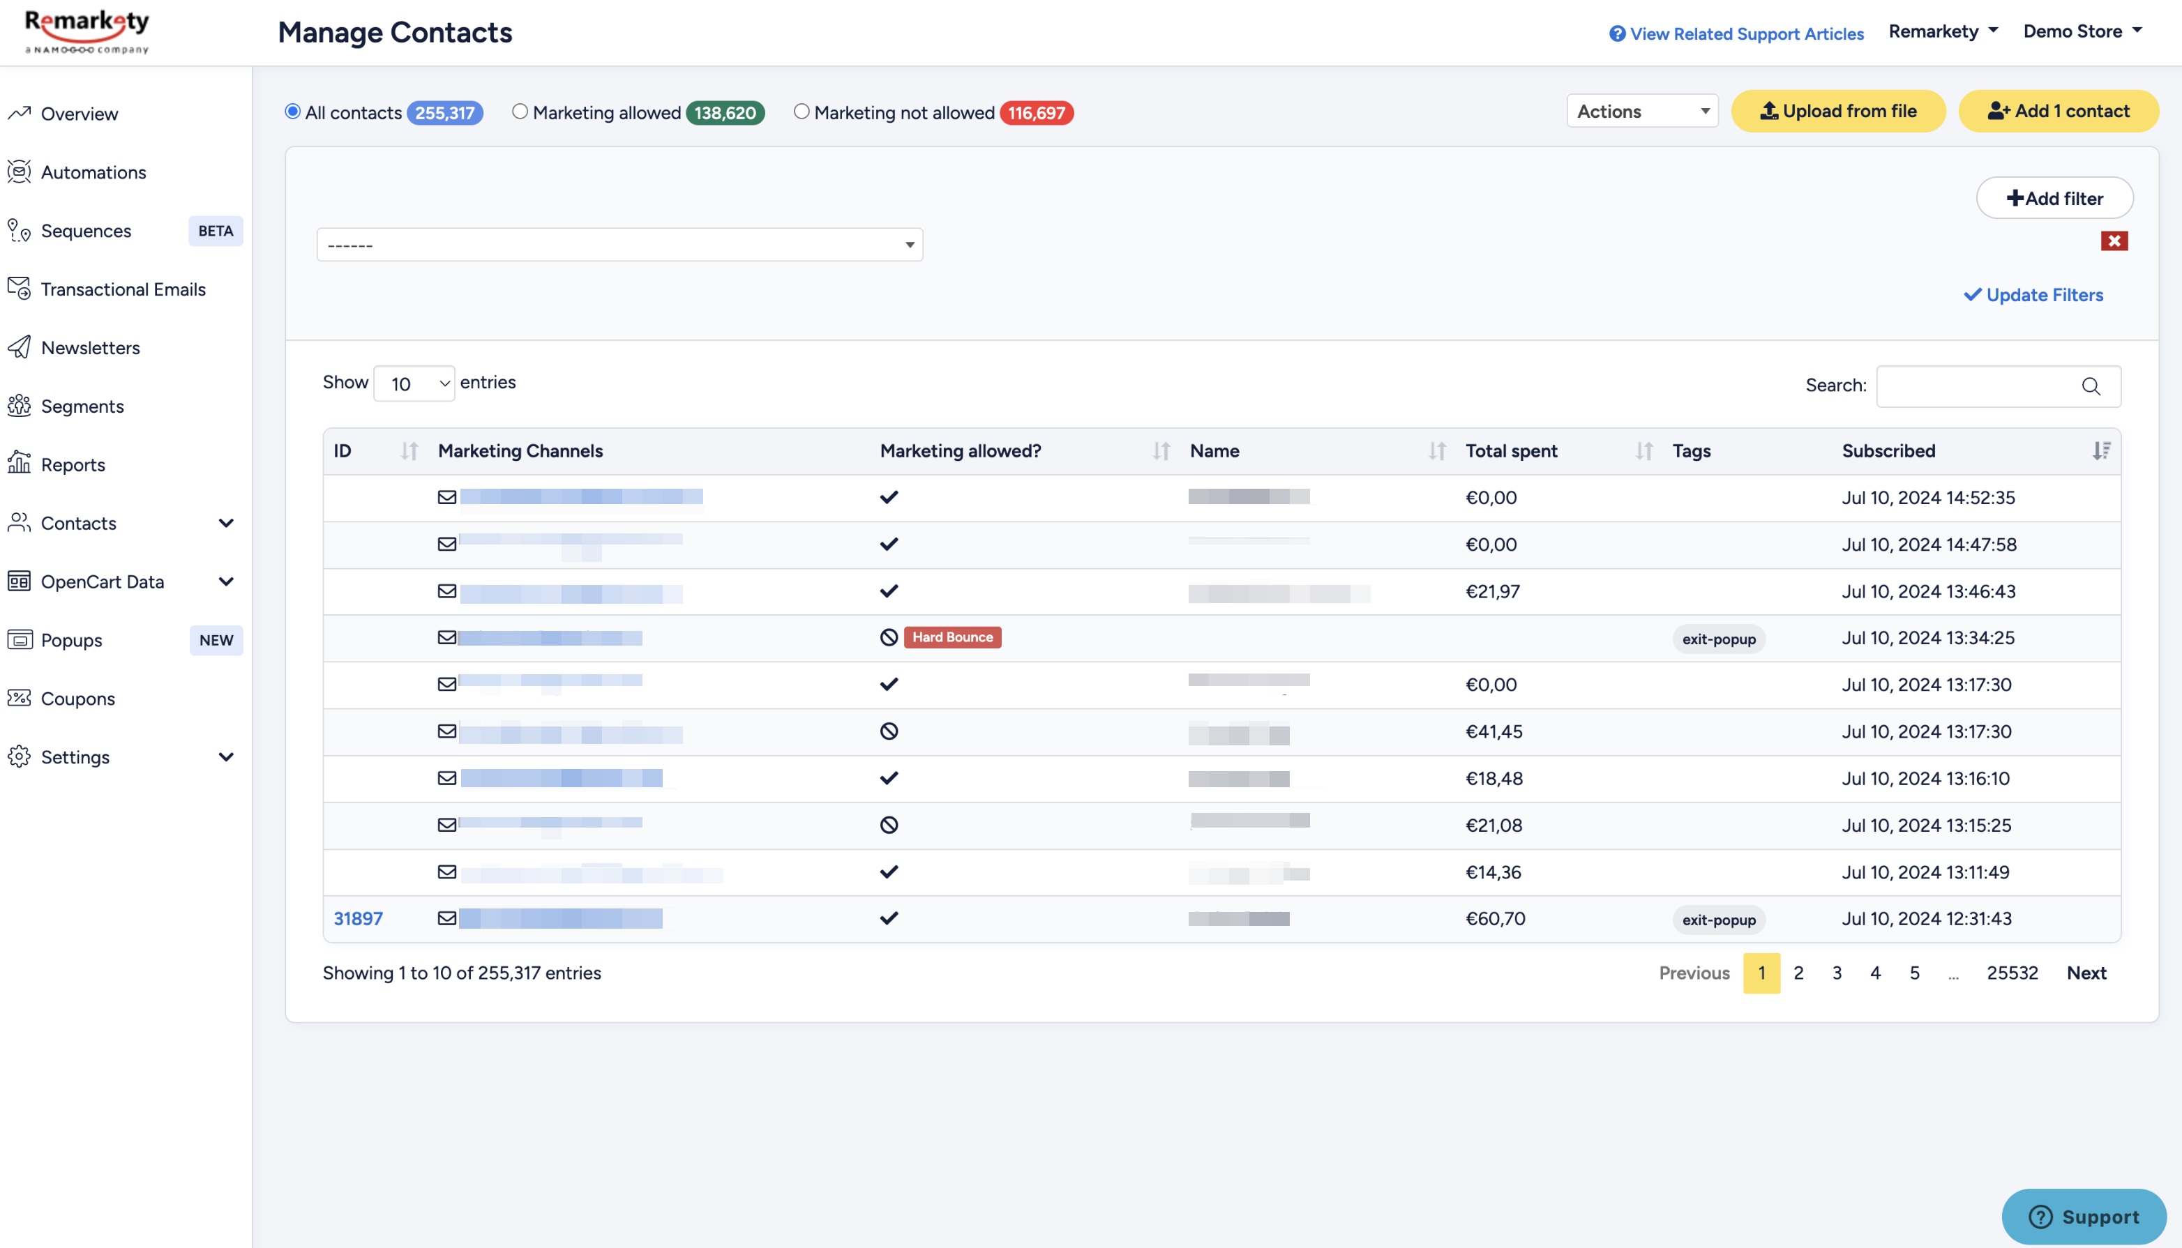Click the help question mark icon in header
2182x1248 pixels.
(1617, 33)
